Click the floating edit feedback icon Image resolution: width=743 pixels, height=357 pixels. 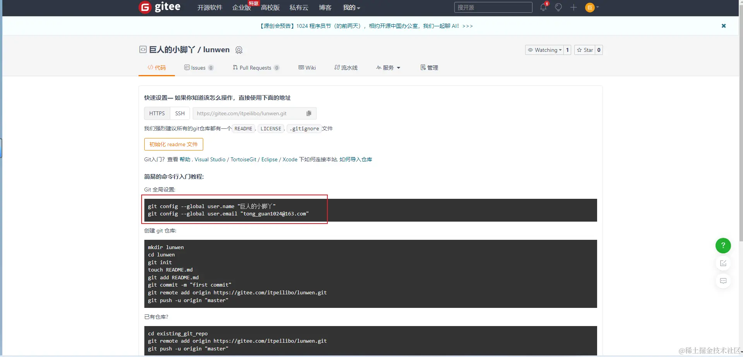(x=723, y=263)
